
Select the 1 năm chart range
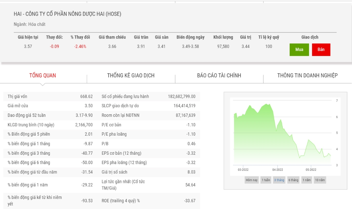pos(307,180)
